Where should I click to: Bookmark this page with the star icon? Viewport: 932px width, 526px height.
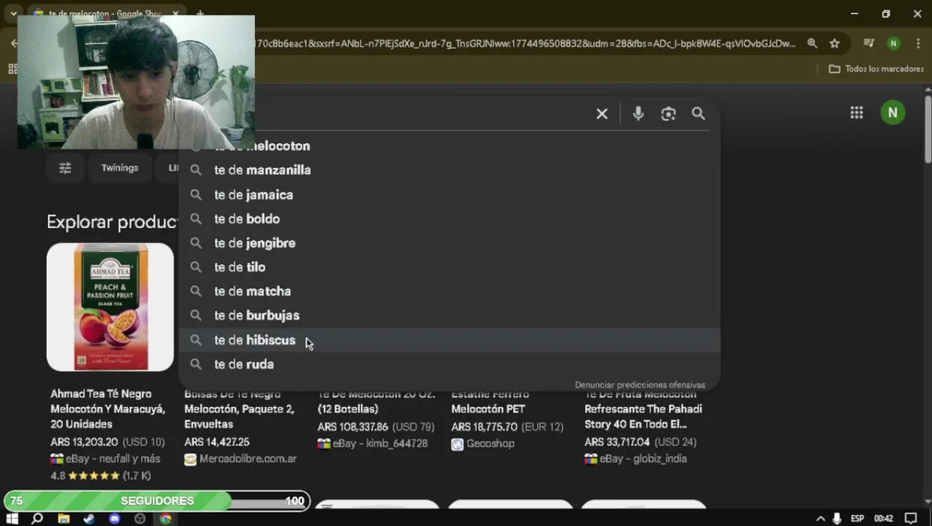point(834,43)
